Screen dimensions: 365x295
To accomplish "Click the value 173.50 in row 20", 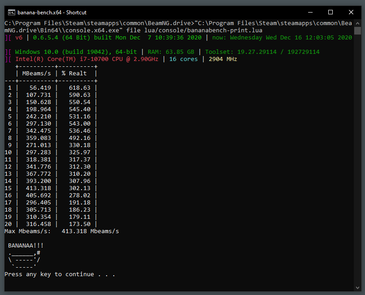I will click(80, 224).
